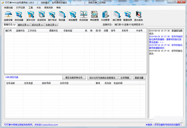The image size is (187, 128).
Task: Click the 连接状态 column header
Action: point(20,31)
